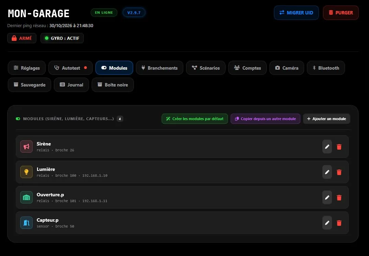Click the MIGRER UID button
369x256 pixels.
point(296,13)
